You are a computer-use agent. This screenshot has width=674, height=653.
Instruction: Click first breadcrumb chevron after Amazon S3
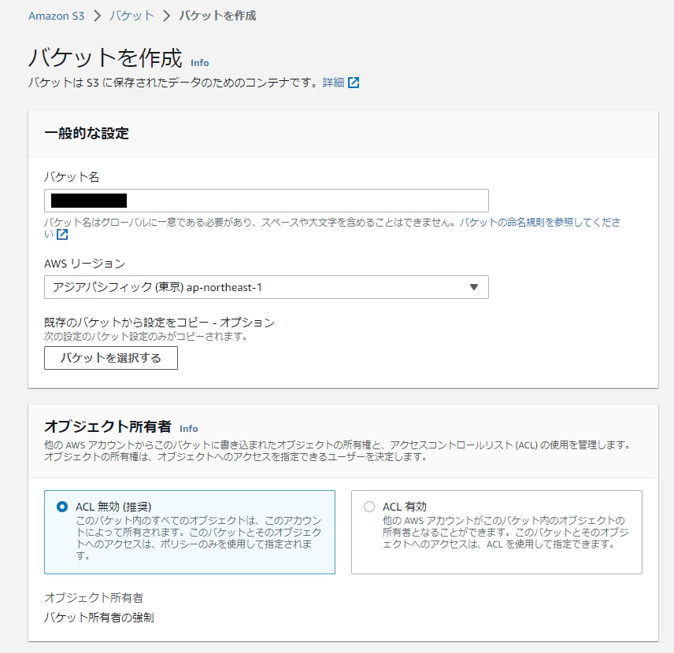pyautogui.click(x=97, y=16)
